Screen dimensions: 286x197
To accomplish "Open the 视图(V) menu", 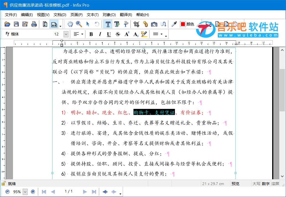I will [x=43, y=15].
